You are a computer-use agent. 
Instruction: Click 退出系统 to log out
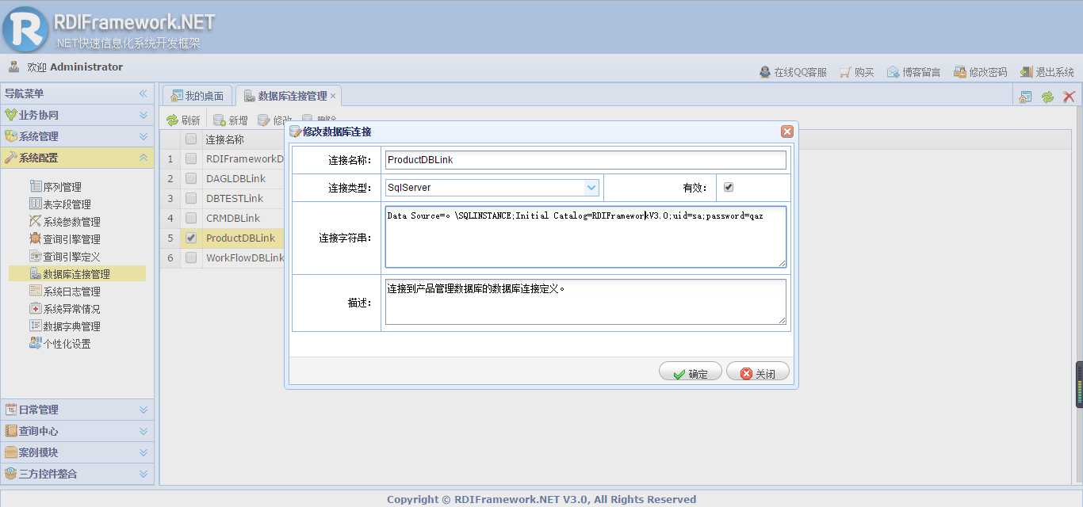pos(1047,72)
